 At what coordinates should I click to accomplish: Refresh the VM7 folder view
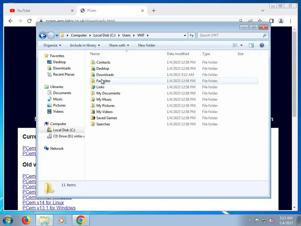192,35
